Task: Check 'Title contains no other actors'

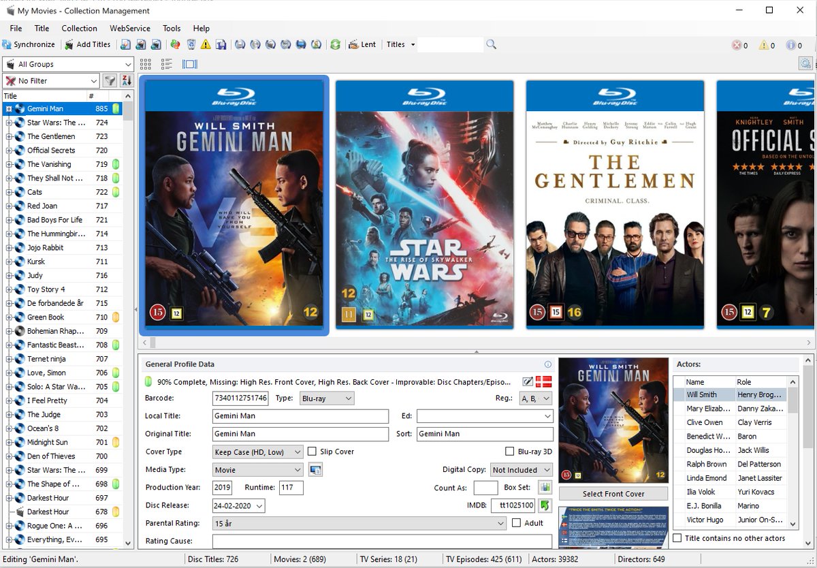Action: [677, 538]
